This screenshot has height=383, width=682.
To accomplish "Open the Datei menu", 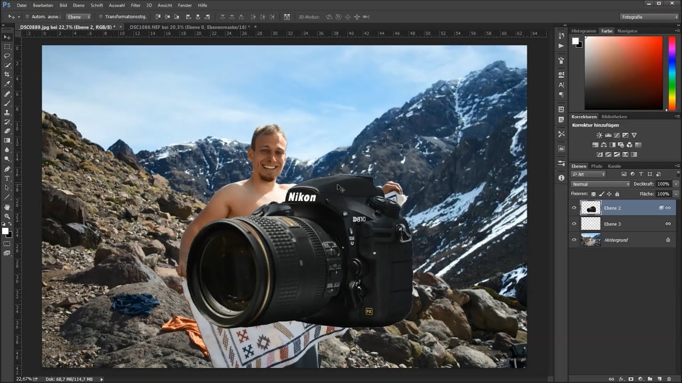I will (x=22, y=5).
